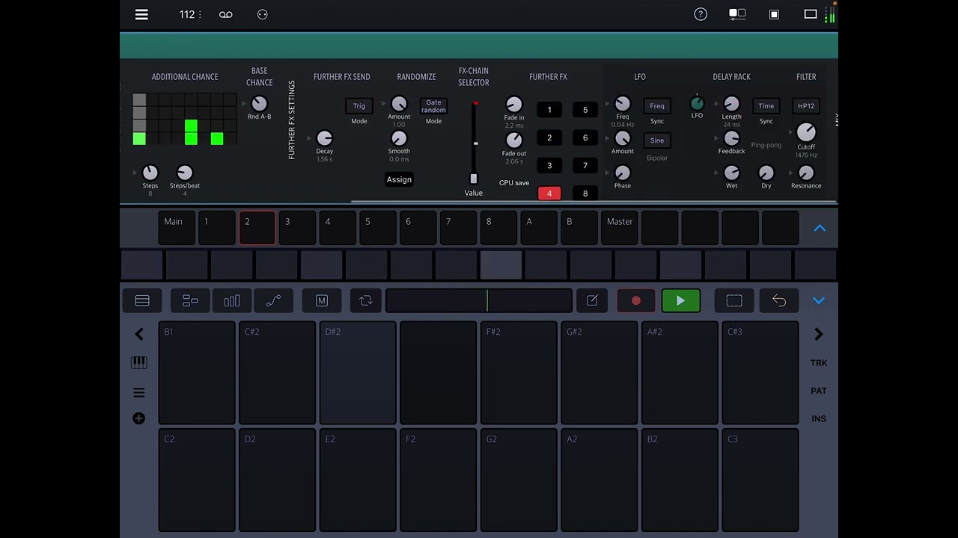Tap the C#2 drum pad
This screenshot has height=538, width=958.
[x=277, y=374]
